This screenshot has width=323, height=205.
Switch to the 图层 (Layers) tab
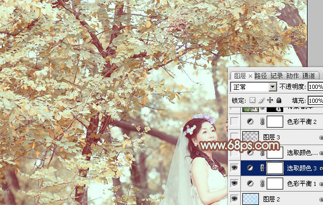click(x=240, y=76)
